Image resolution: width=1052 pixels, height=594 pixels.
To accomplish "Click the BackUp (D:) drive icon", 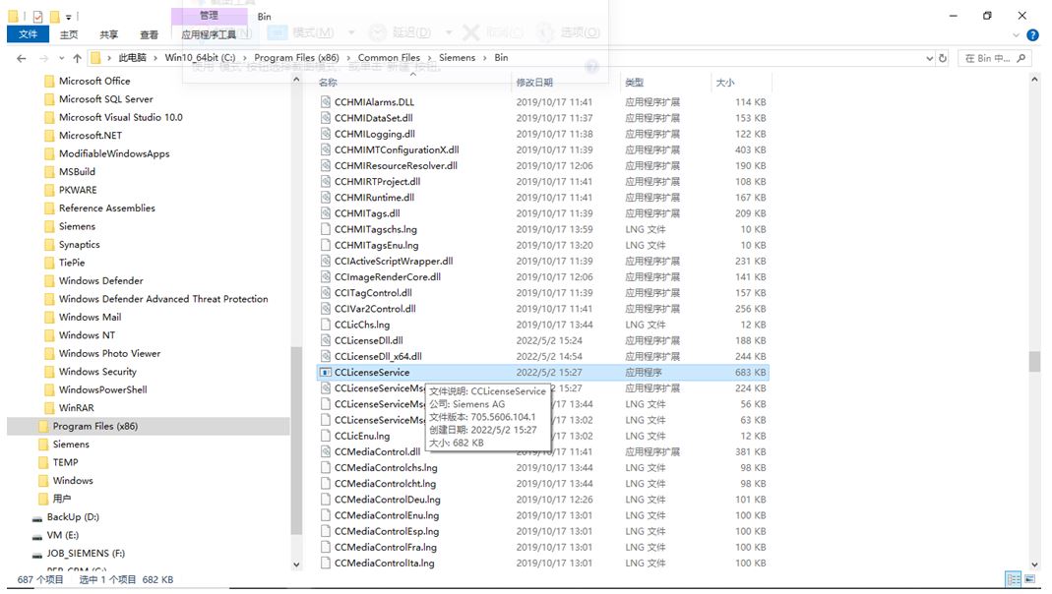I will click(37, 517).
